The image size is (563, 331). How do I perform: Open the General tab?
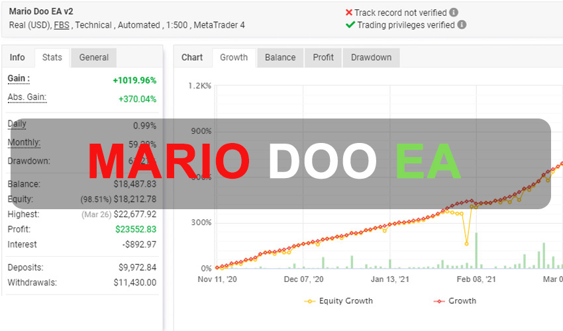(93, 58)
